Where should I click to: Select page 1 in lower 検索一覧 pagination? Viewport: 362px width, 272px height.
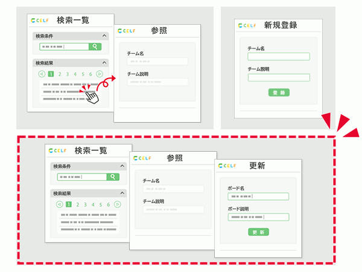click(x=69, y=204)
